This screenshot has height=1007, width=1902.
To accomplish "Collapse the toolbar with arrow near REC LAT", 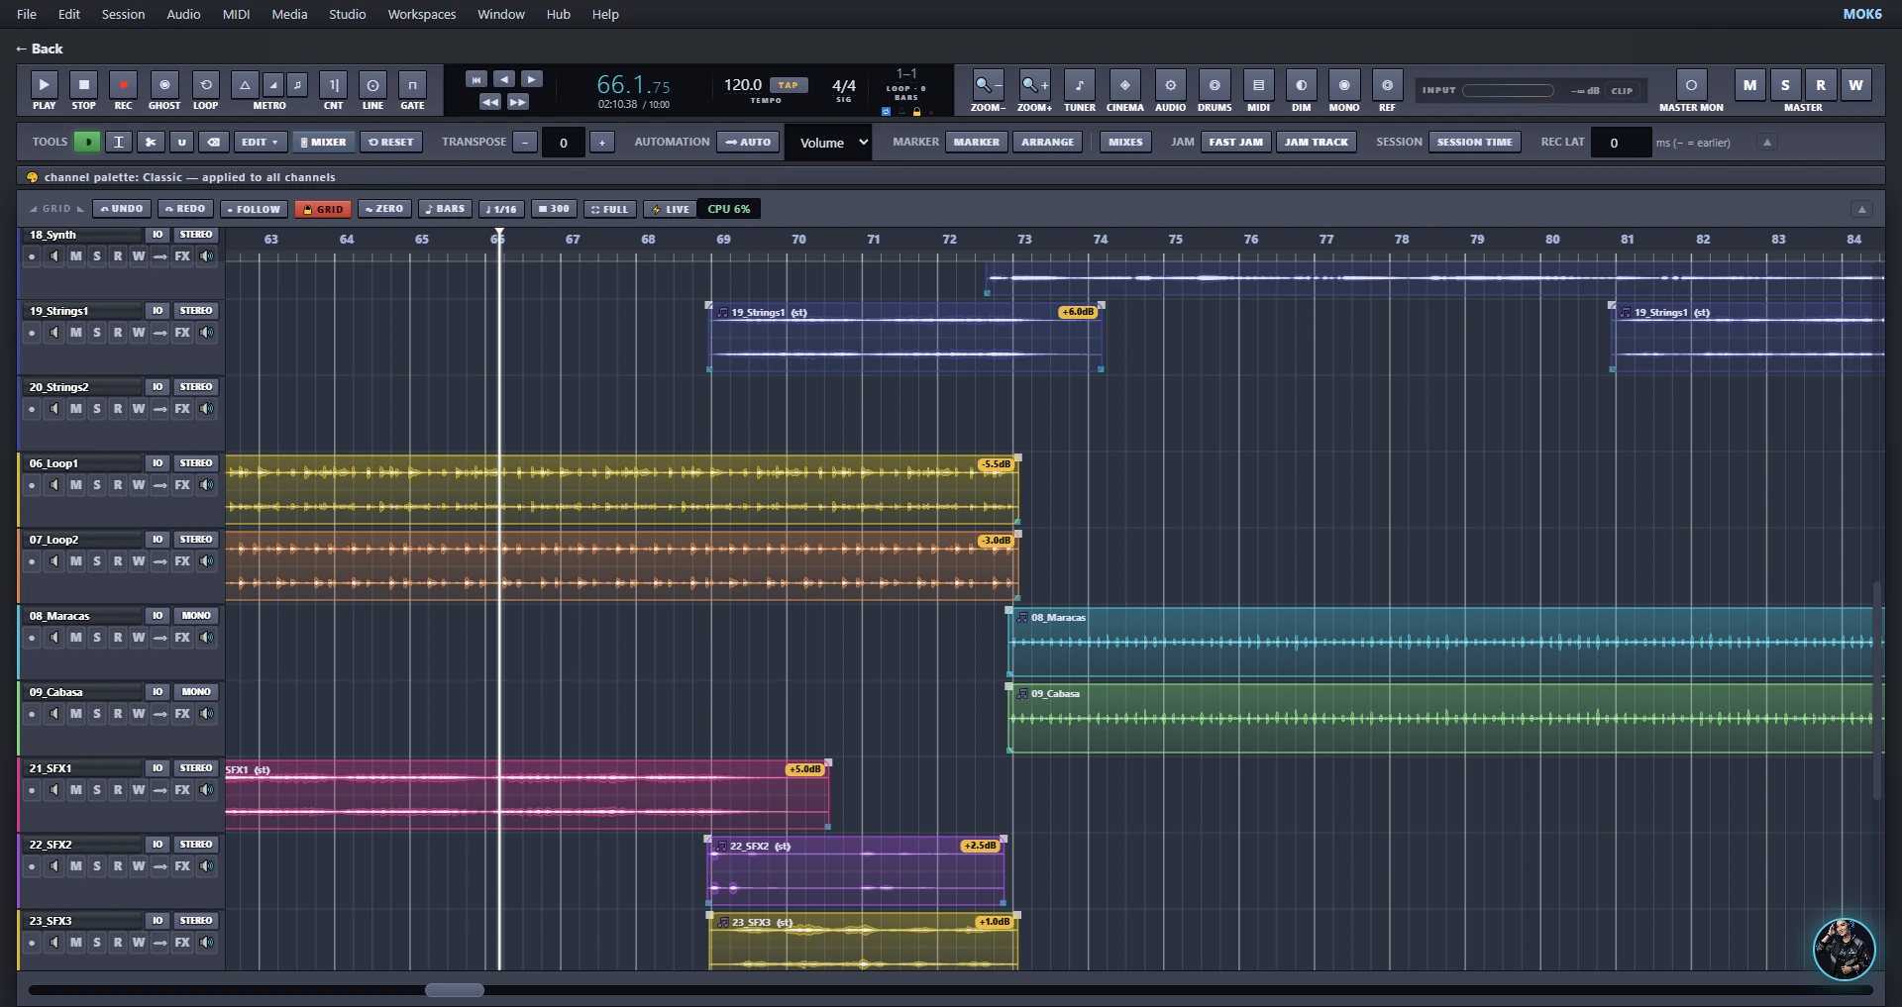I will coord(1766,142).
